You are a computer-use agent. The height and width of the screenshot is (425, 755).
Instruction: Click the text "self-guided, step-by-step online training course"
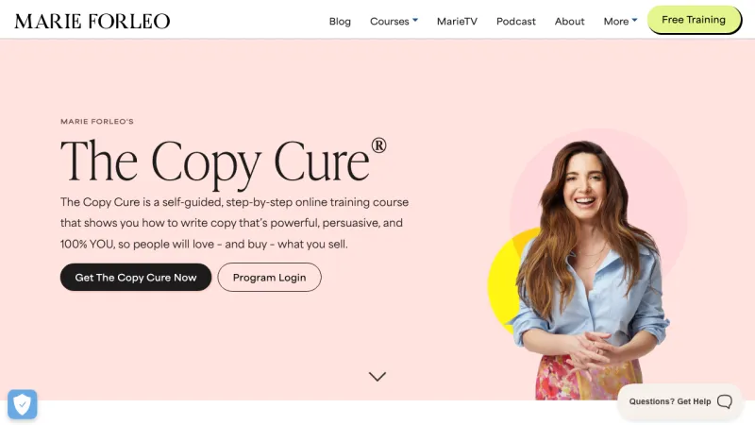point(286,202)
